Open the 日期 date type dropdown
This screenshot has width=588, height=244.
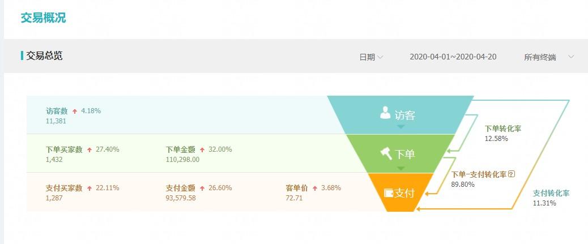tap(371, 57)
